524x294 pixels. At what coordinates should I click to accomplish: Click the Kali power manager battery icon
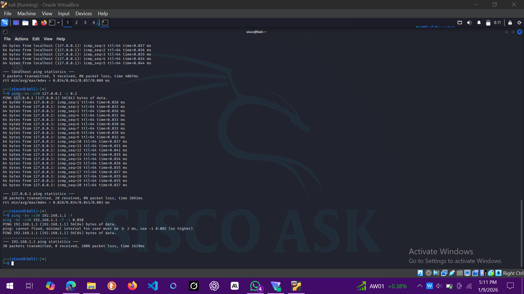pyautogui.click(x=488, y=23)
